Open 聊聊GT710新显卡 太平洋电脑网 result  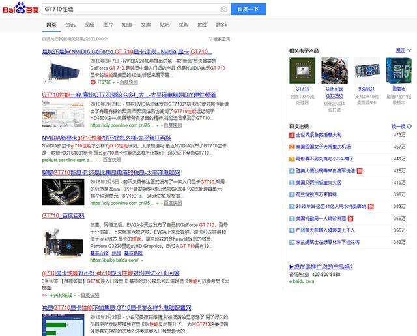coord(111,172)
